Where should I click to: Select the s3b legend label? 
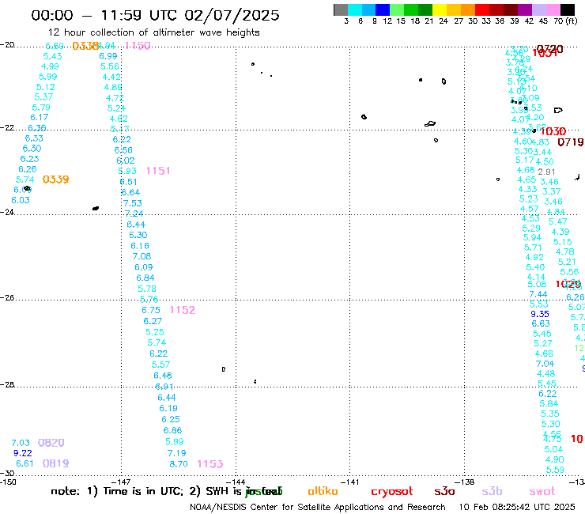(492, 492)
